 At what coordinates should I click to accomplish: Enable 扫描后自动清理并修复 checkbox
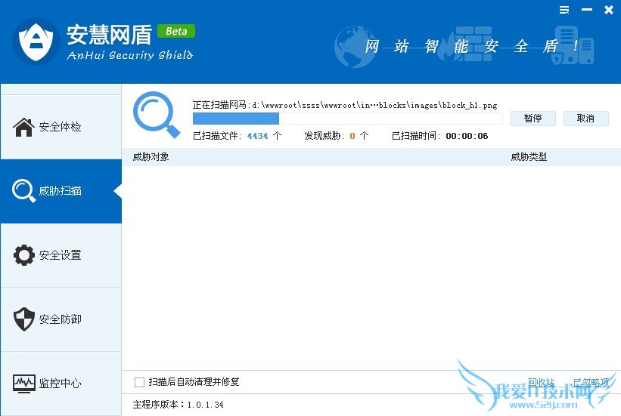point(139,382)
